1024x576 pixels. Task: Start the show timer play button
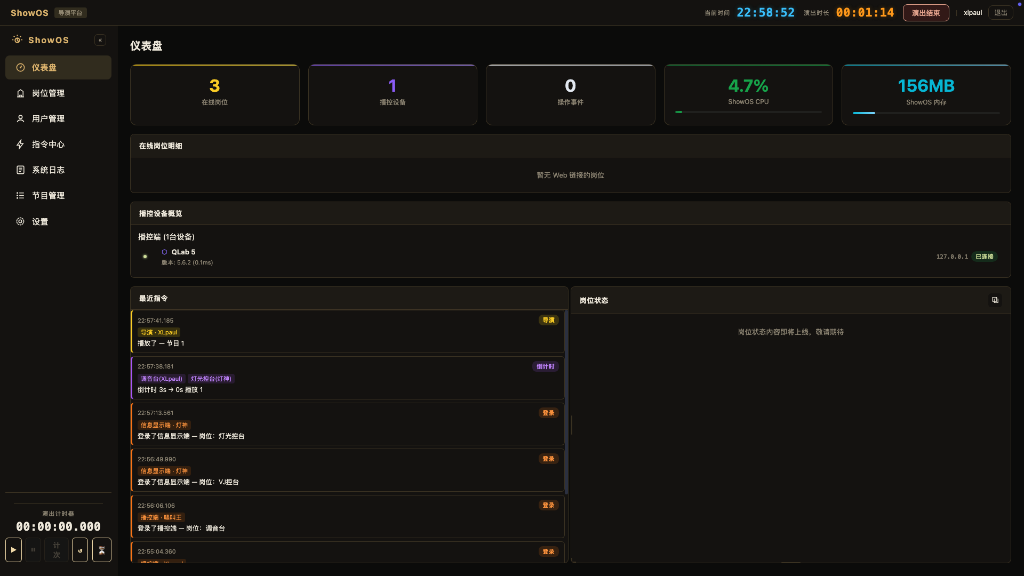coord(13,550)
